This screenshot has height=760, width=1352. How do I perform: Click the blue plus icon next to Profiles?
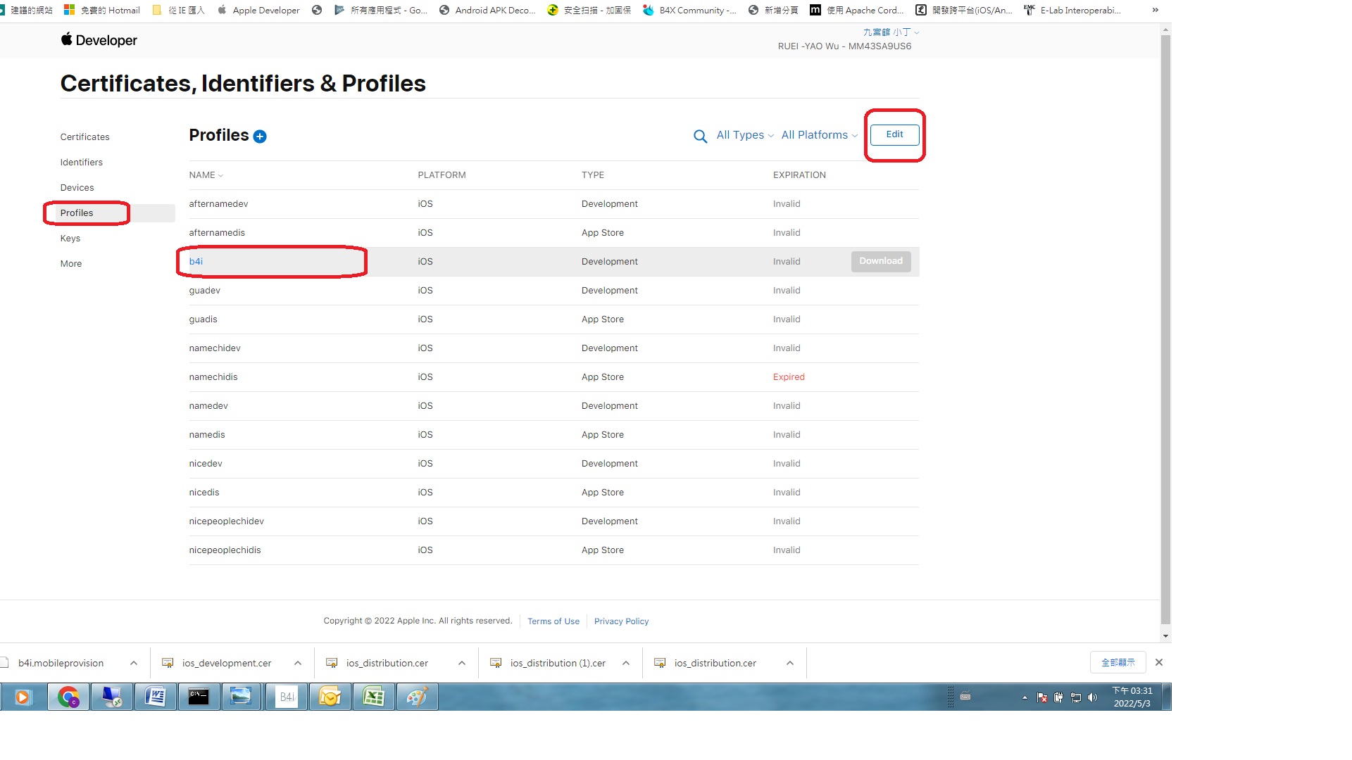pyautogui.click(x=260, y=137)
